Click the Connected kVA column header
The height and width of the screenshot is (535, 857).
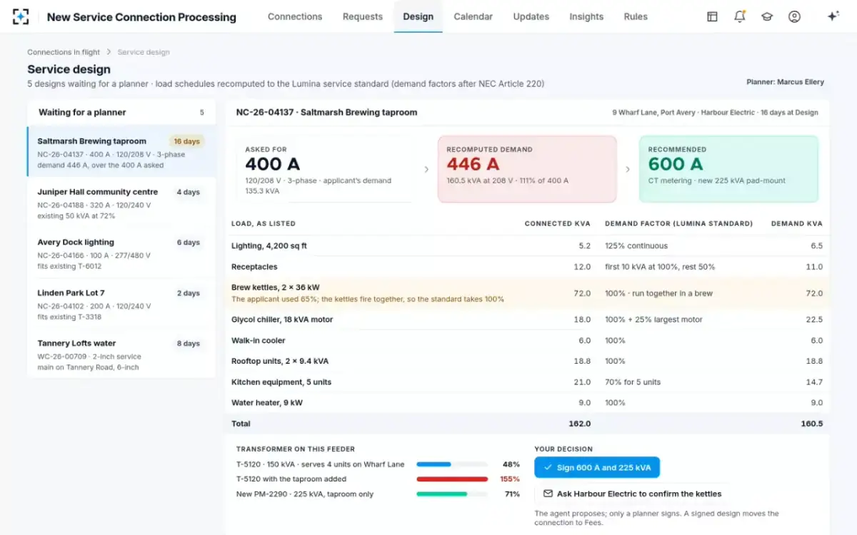pyautogui.click(x=558, y=223)
